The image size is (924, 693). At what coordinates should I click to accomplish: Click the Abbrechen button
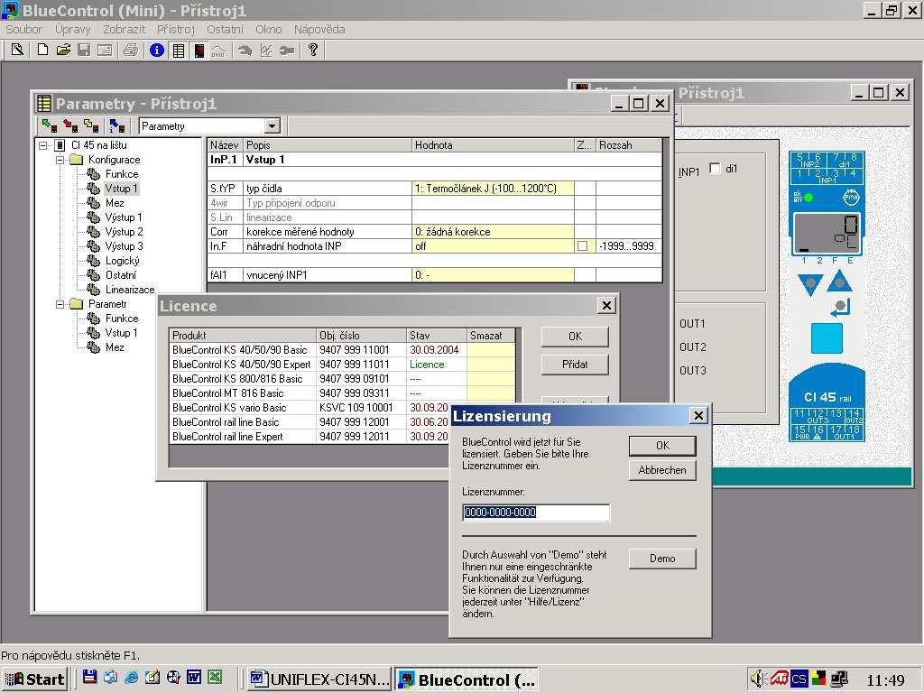click(x=662, y=470)
